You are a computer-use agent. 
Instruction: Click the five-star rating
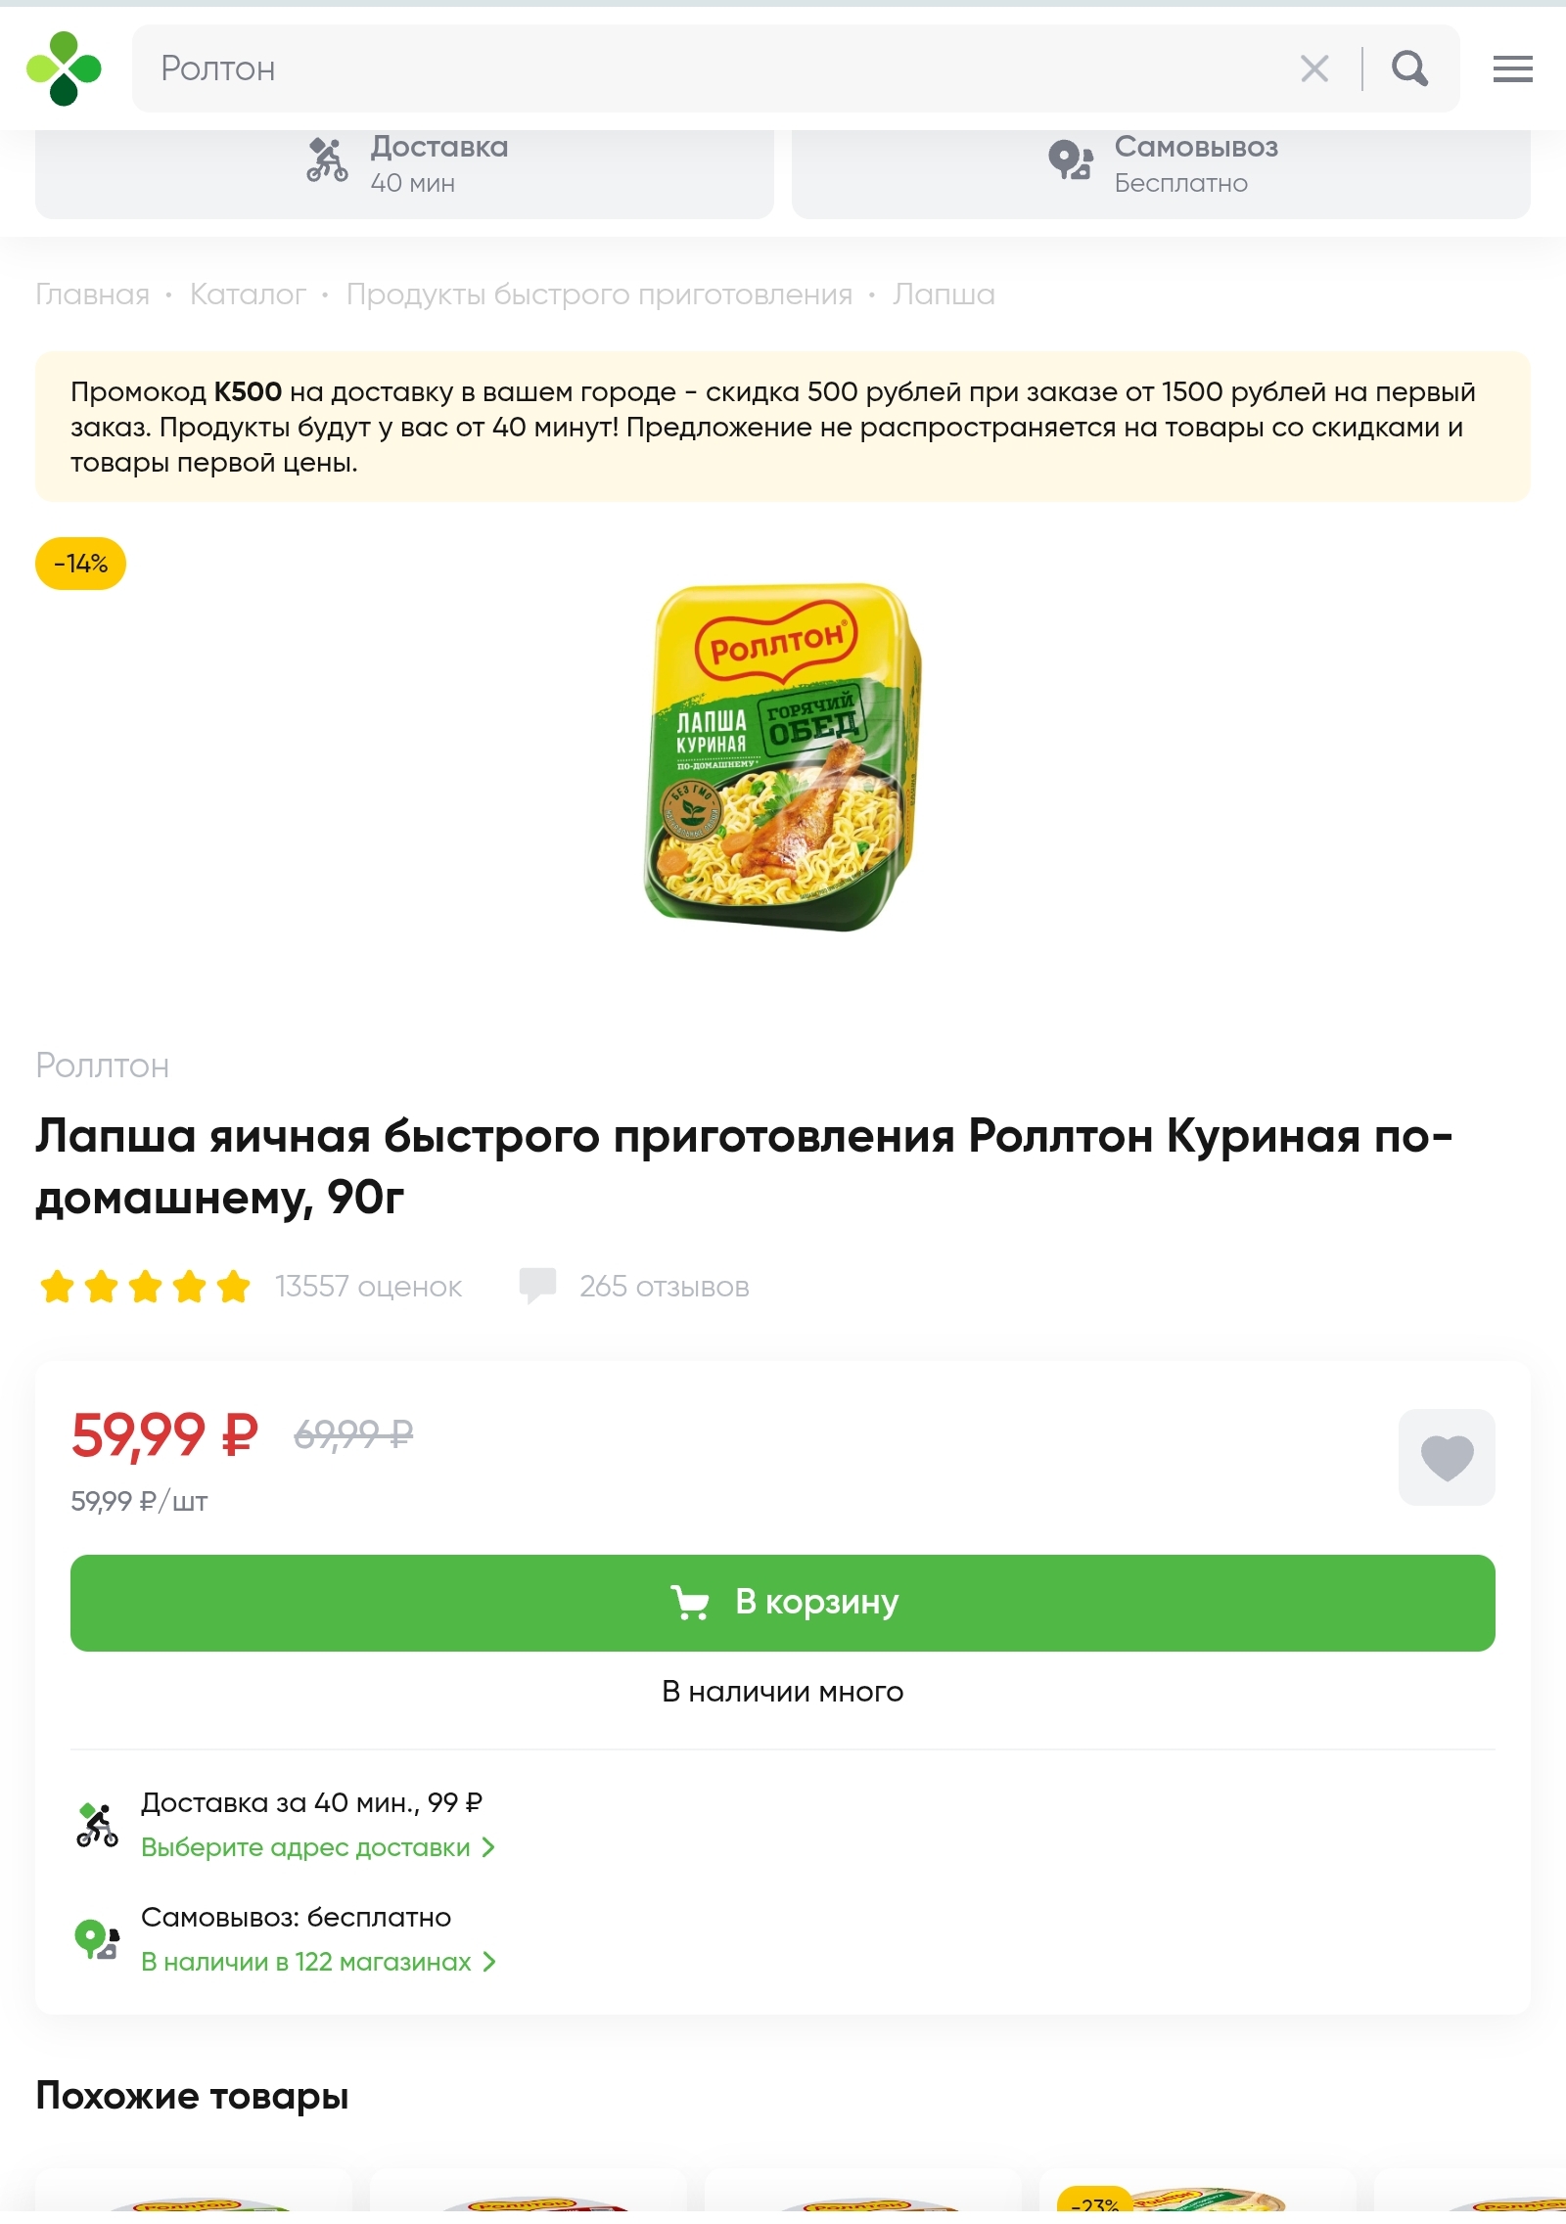[145, 1286]
